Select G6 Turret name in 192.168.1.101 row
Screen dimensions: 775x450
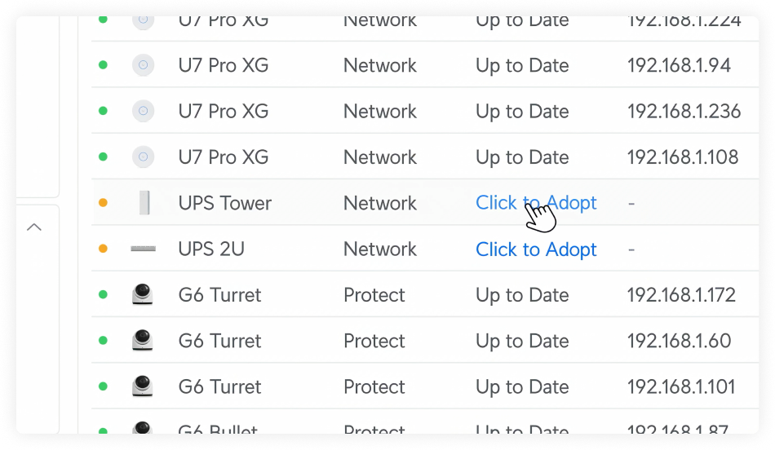pos(219,386)
